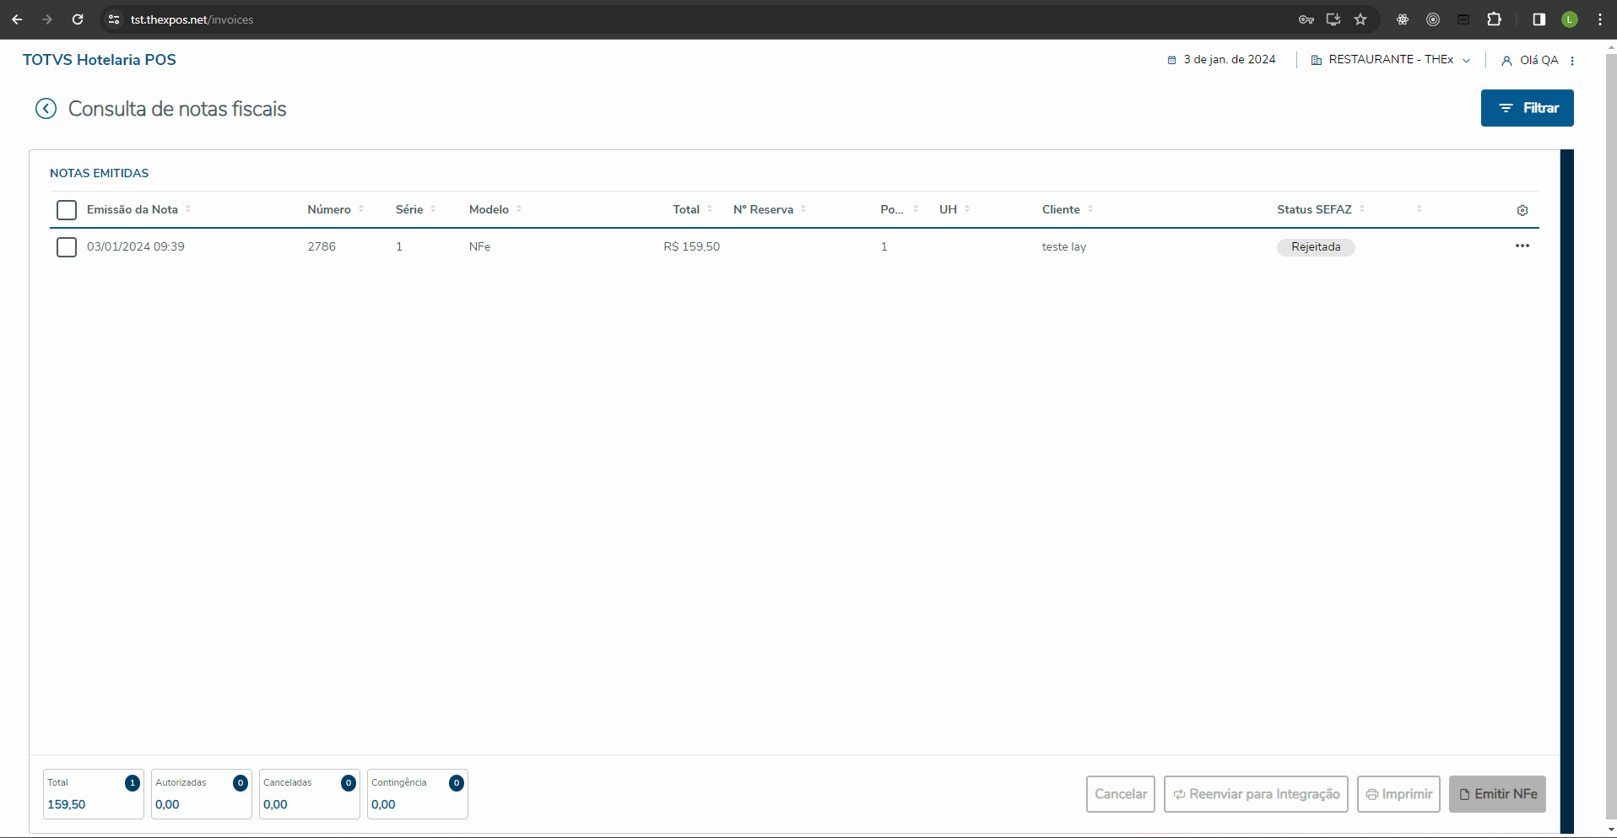Click Reenviar para Integração button
This screenshot has height=838, width=1617.
tap(1256, 794)
